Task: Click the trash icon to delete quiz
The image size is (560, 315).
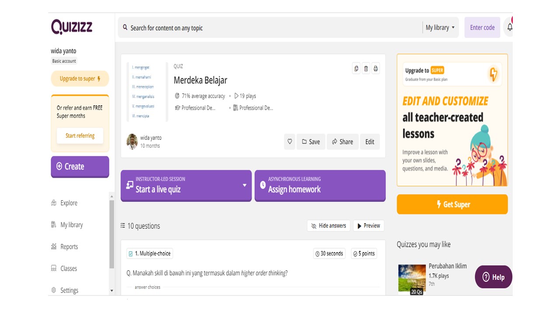Action: (366, 69)
